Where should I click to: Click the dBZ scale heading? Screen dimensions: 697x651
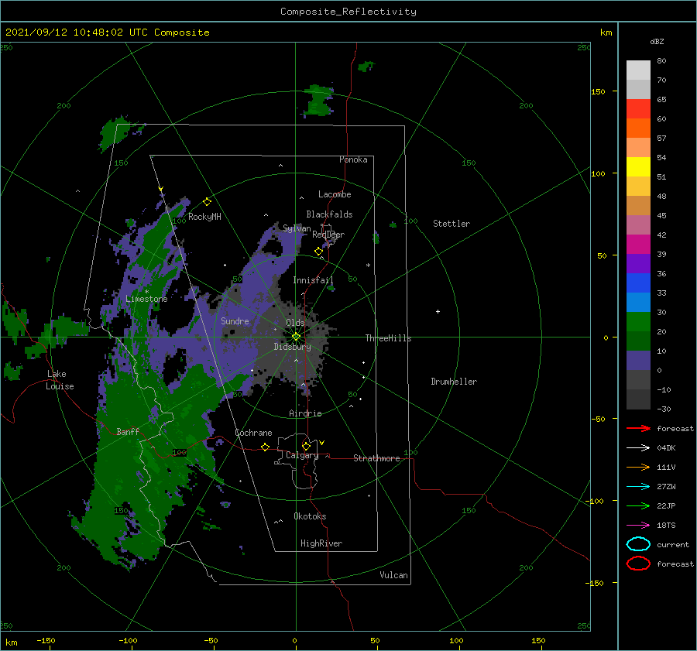657,41
